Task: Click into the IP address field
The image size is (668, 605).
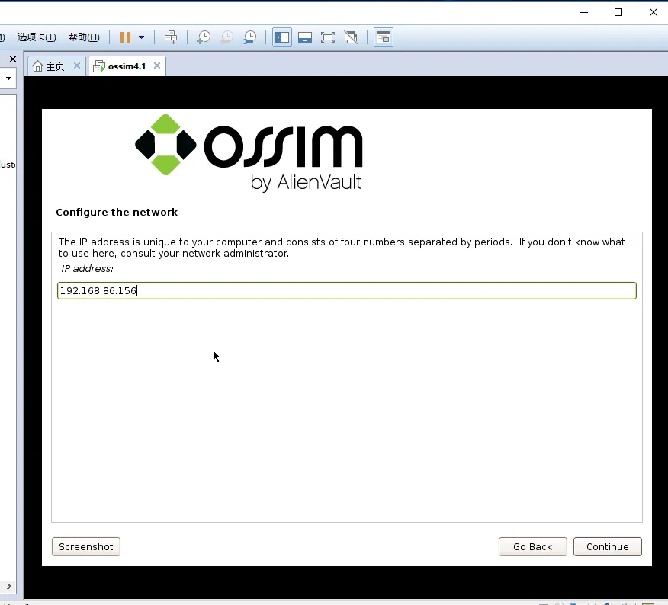Action: [x=347, y=291]
